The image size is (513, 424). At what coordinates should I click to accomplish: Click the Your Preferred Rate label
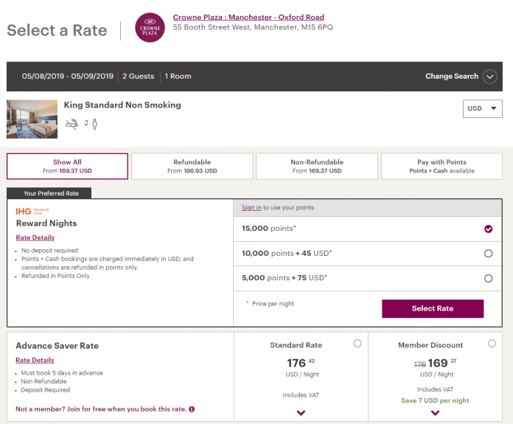point(49,193)
